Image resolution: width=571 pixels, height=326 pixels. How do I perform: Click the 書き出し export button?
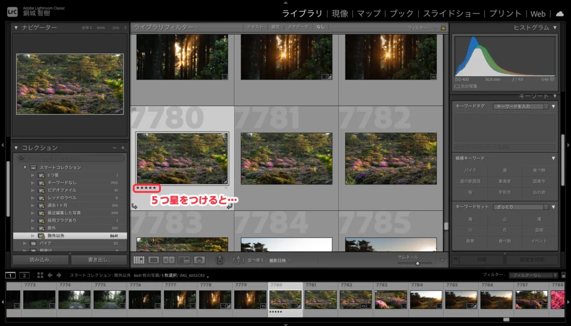pyautogui.click(x=99, y=260)
